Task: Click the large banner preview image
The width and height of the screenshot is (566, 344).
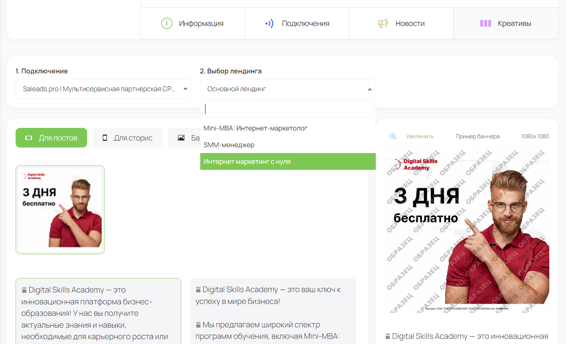Action: [x=467, y=231]
